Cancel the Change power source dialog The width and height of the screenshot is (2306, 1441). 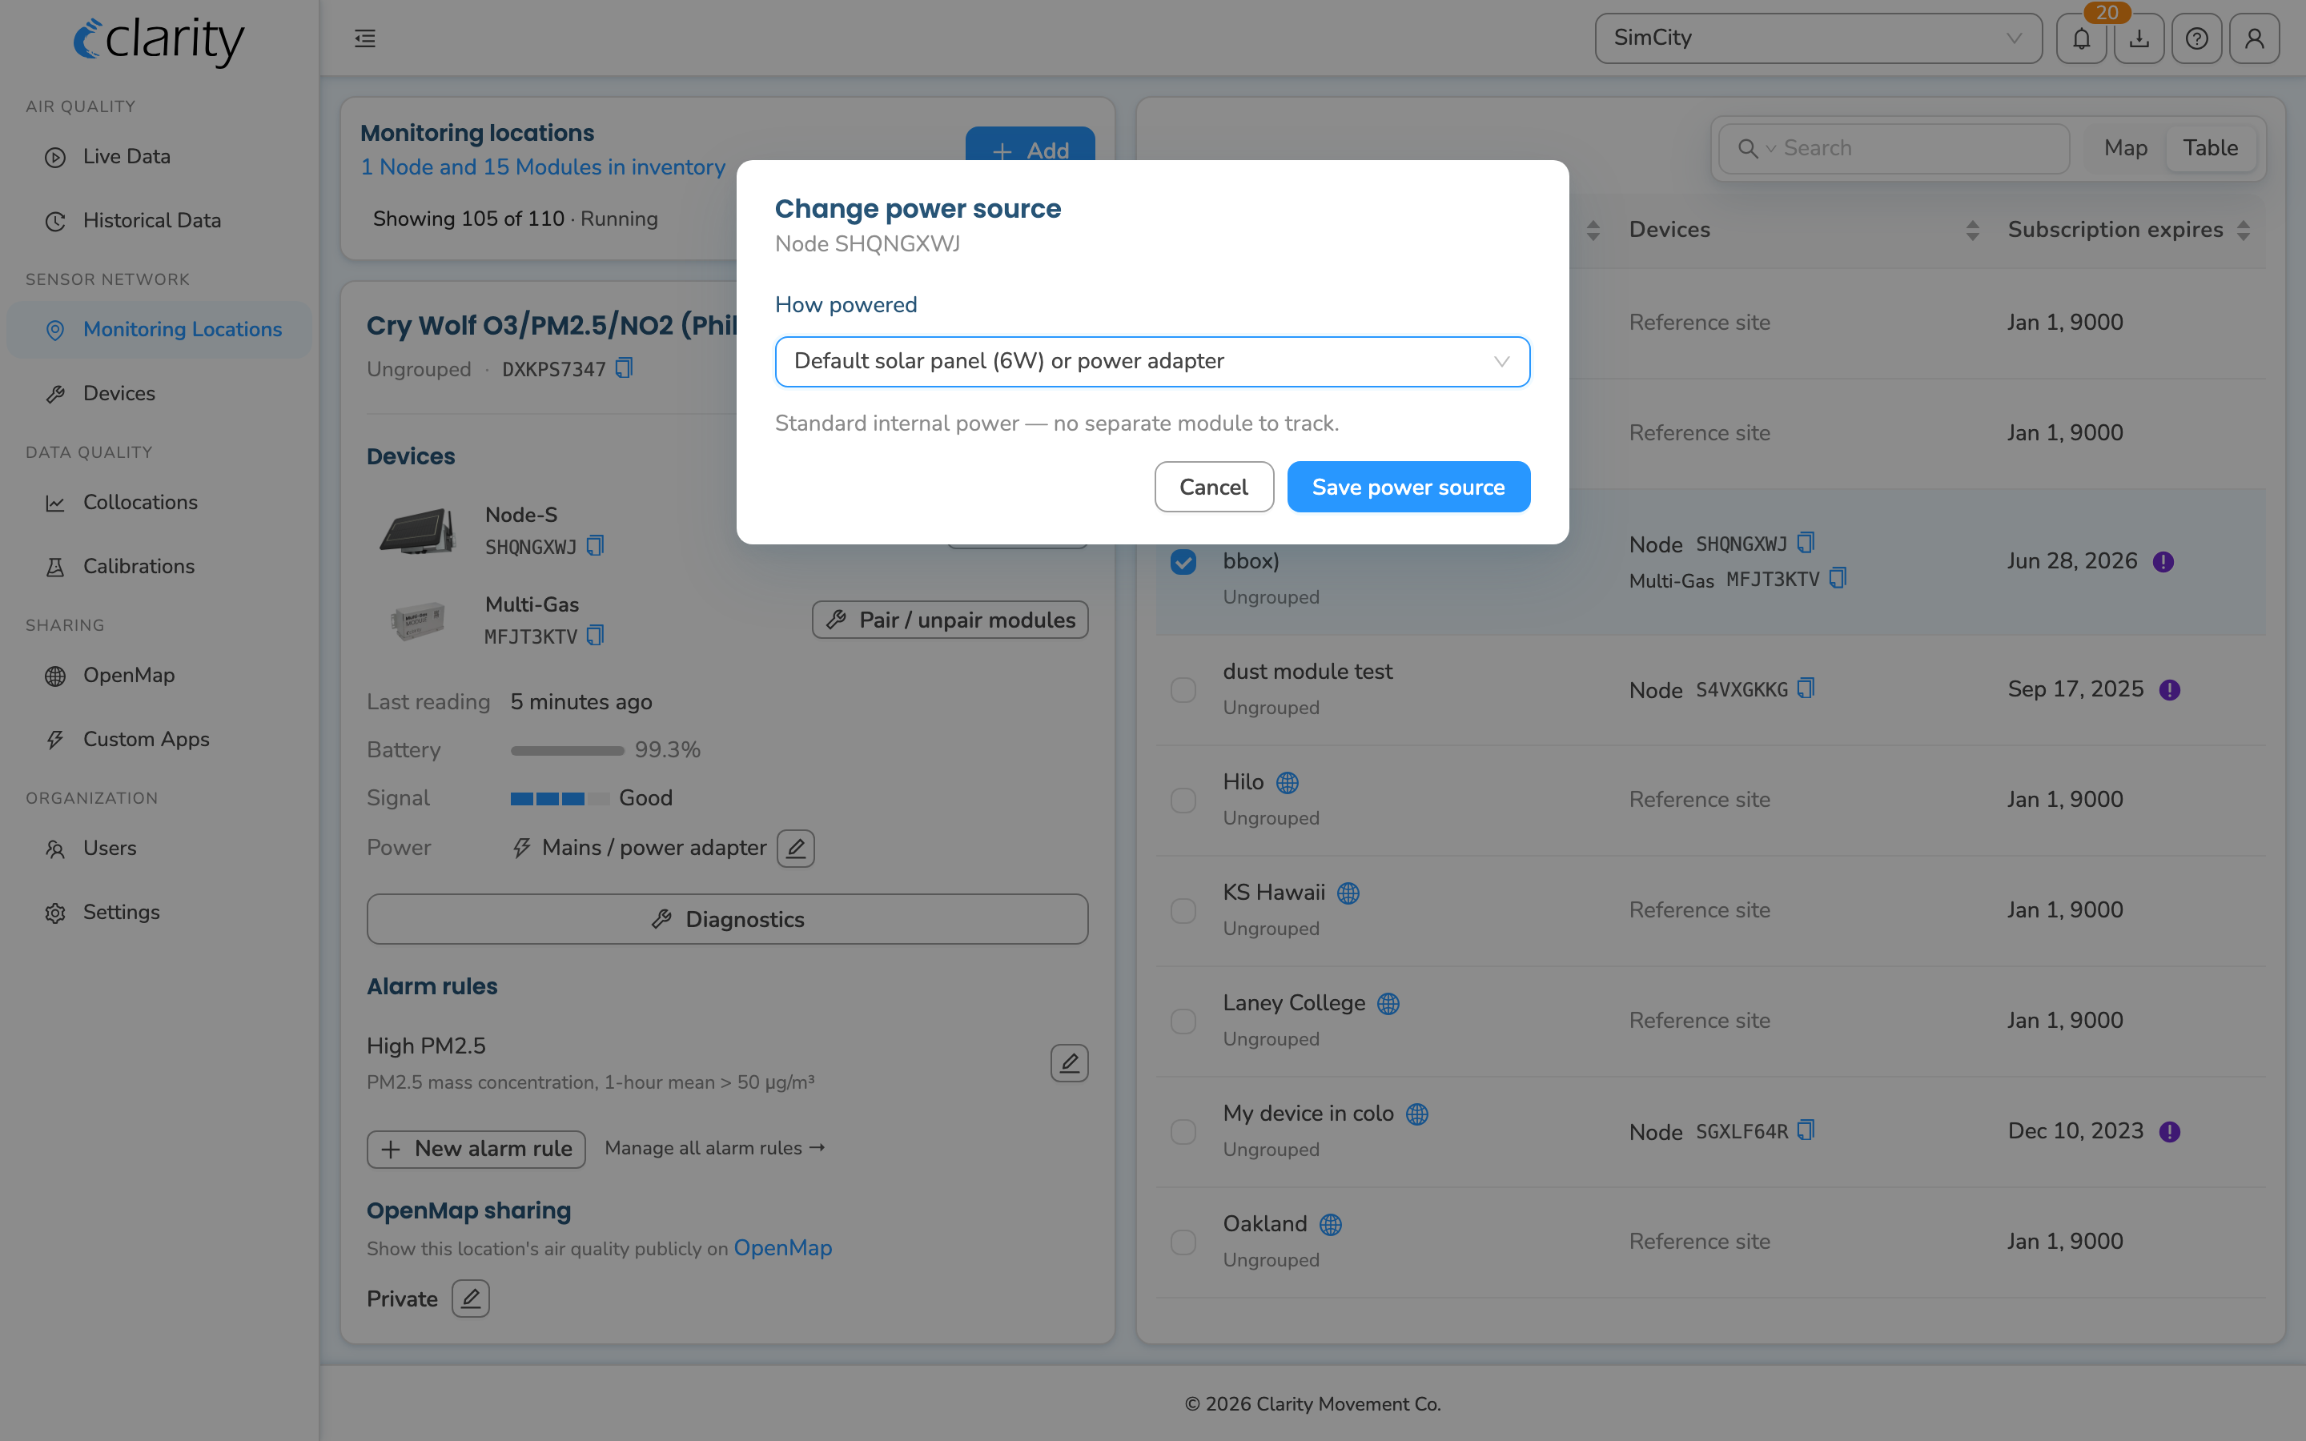click(x=1213, y=487)
